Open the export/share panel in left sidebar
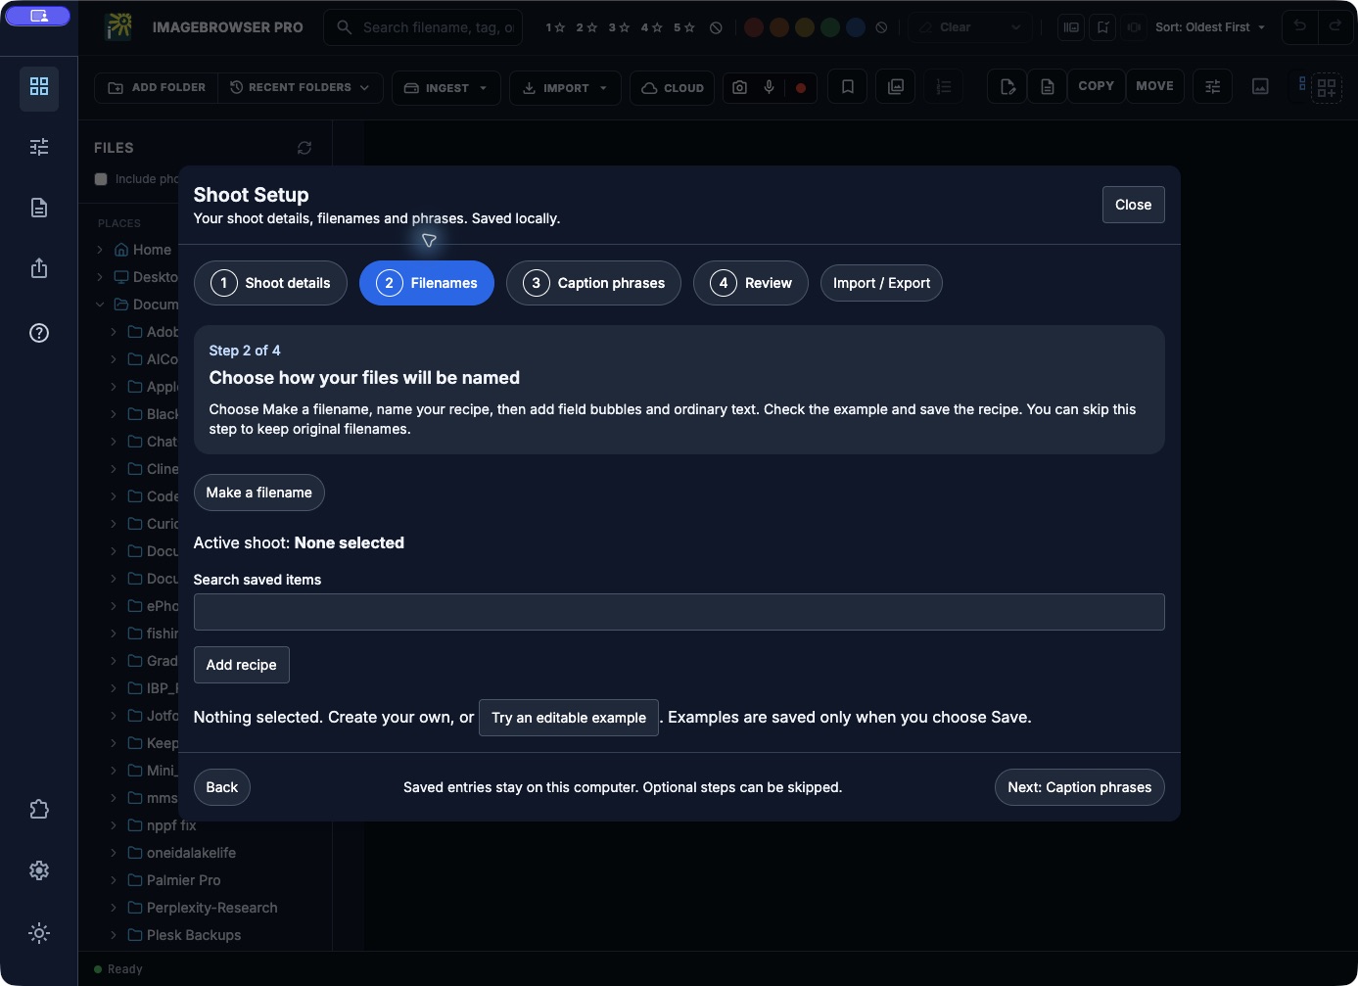The width and height of the screenshot is (1358, 986). (x=39, y=268)
